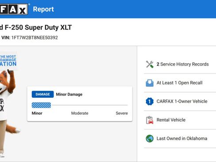
Task: Click the Minor severity label
Action: point(37,113)
